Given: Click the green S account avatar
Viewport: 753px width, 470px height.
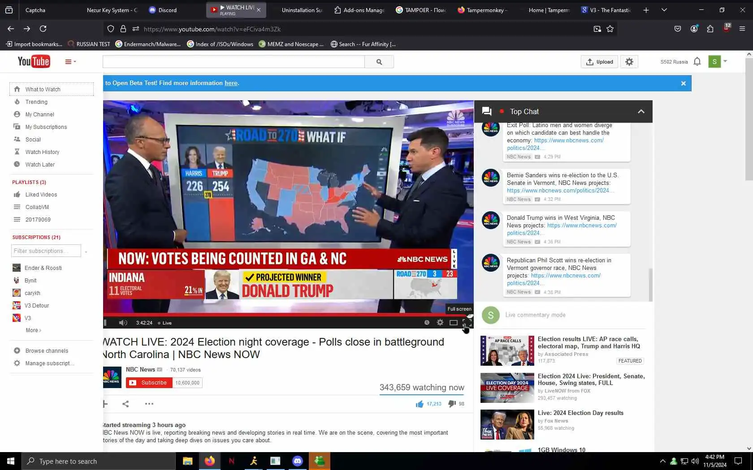Looking at the screenshot, I should click(x=714, y=62).
